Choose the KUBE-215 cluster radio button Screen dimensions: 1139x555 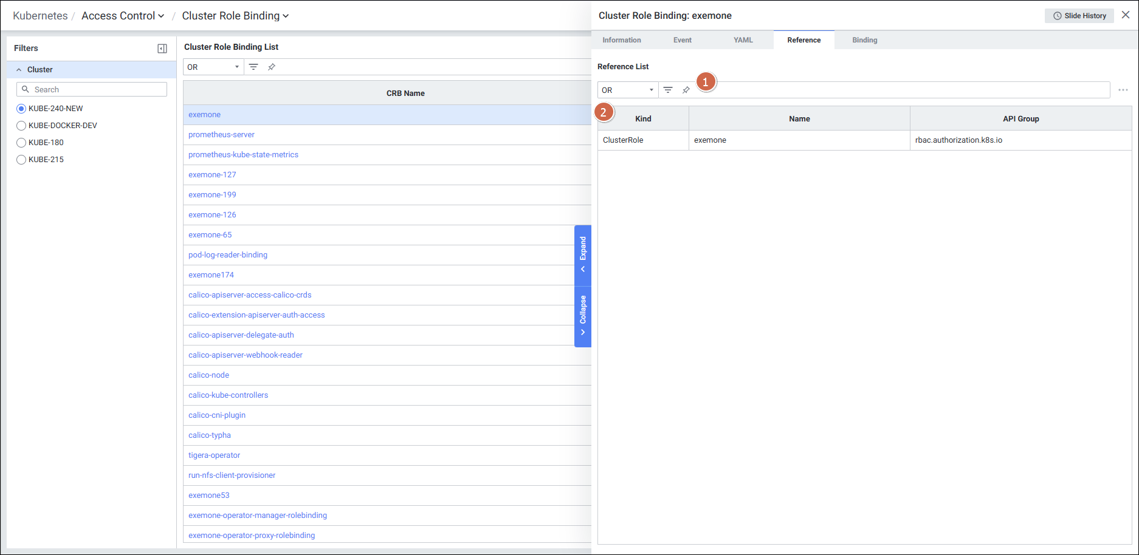pos(21,160)
